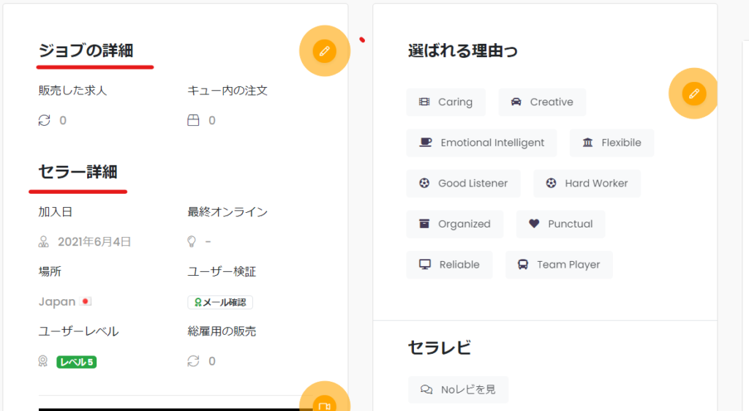Click the video button at the bottom of the left card

tap(324, 405)
